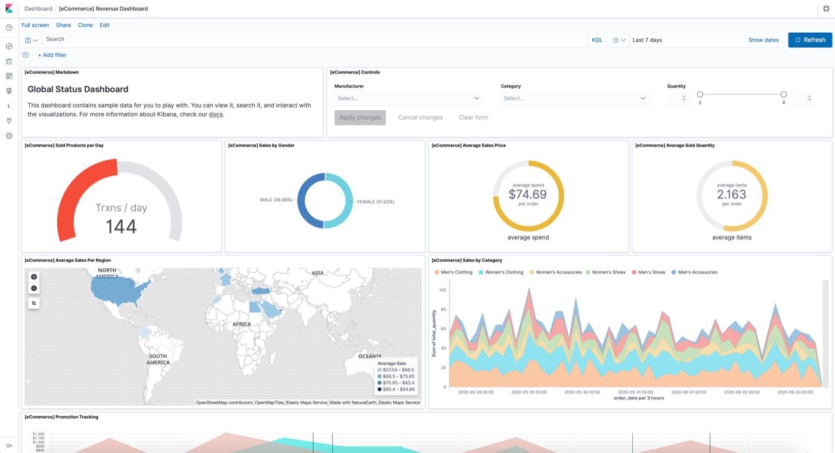
Task: Click + Add filter
Action: tap(52, 55)
